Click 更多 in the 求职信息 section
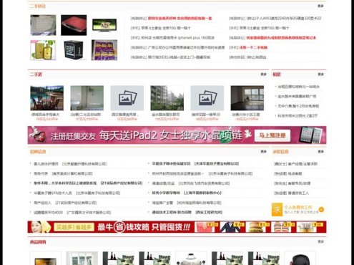354x265 pixels. [x=320, y=152]
